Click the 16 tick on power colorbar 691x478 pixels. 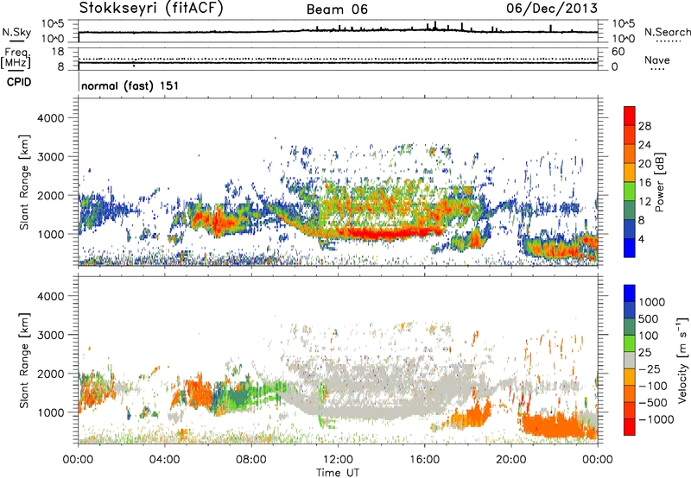click(x=644, y=183)
